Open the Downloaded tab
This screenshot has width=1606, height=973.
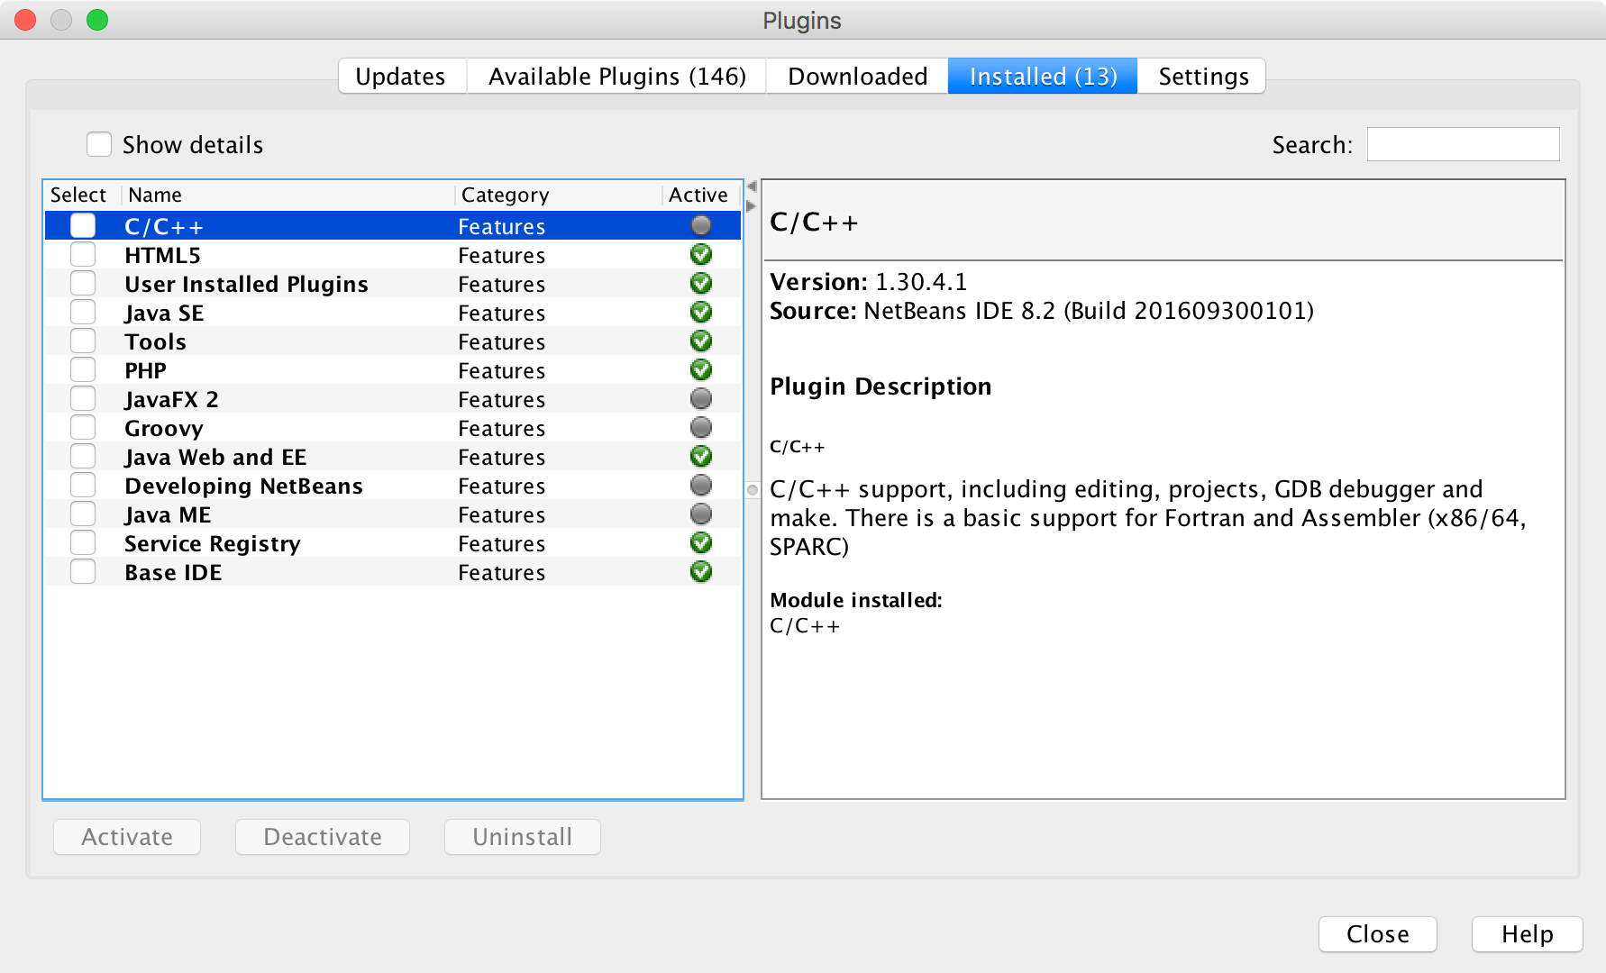pyautogui.click(x=856, y=76)
